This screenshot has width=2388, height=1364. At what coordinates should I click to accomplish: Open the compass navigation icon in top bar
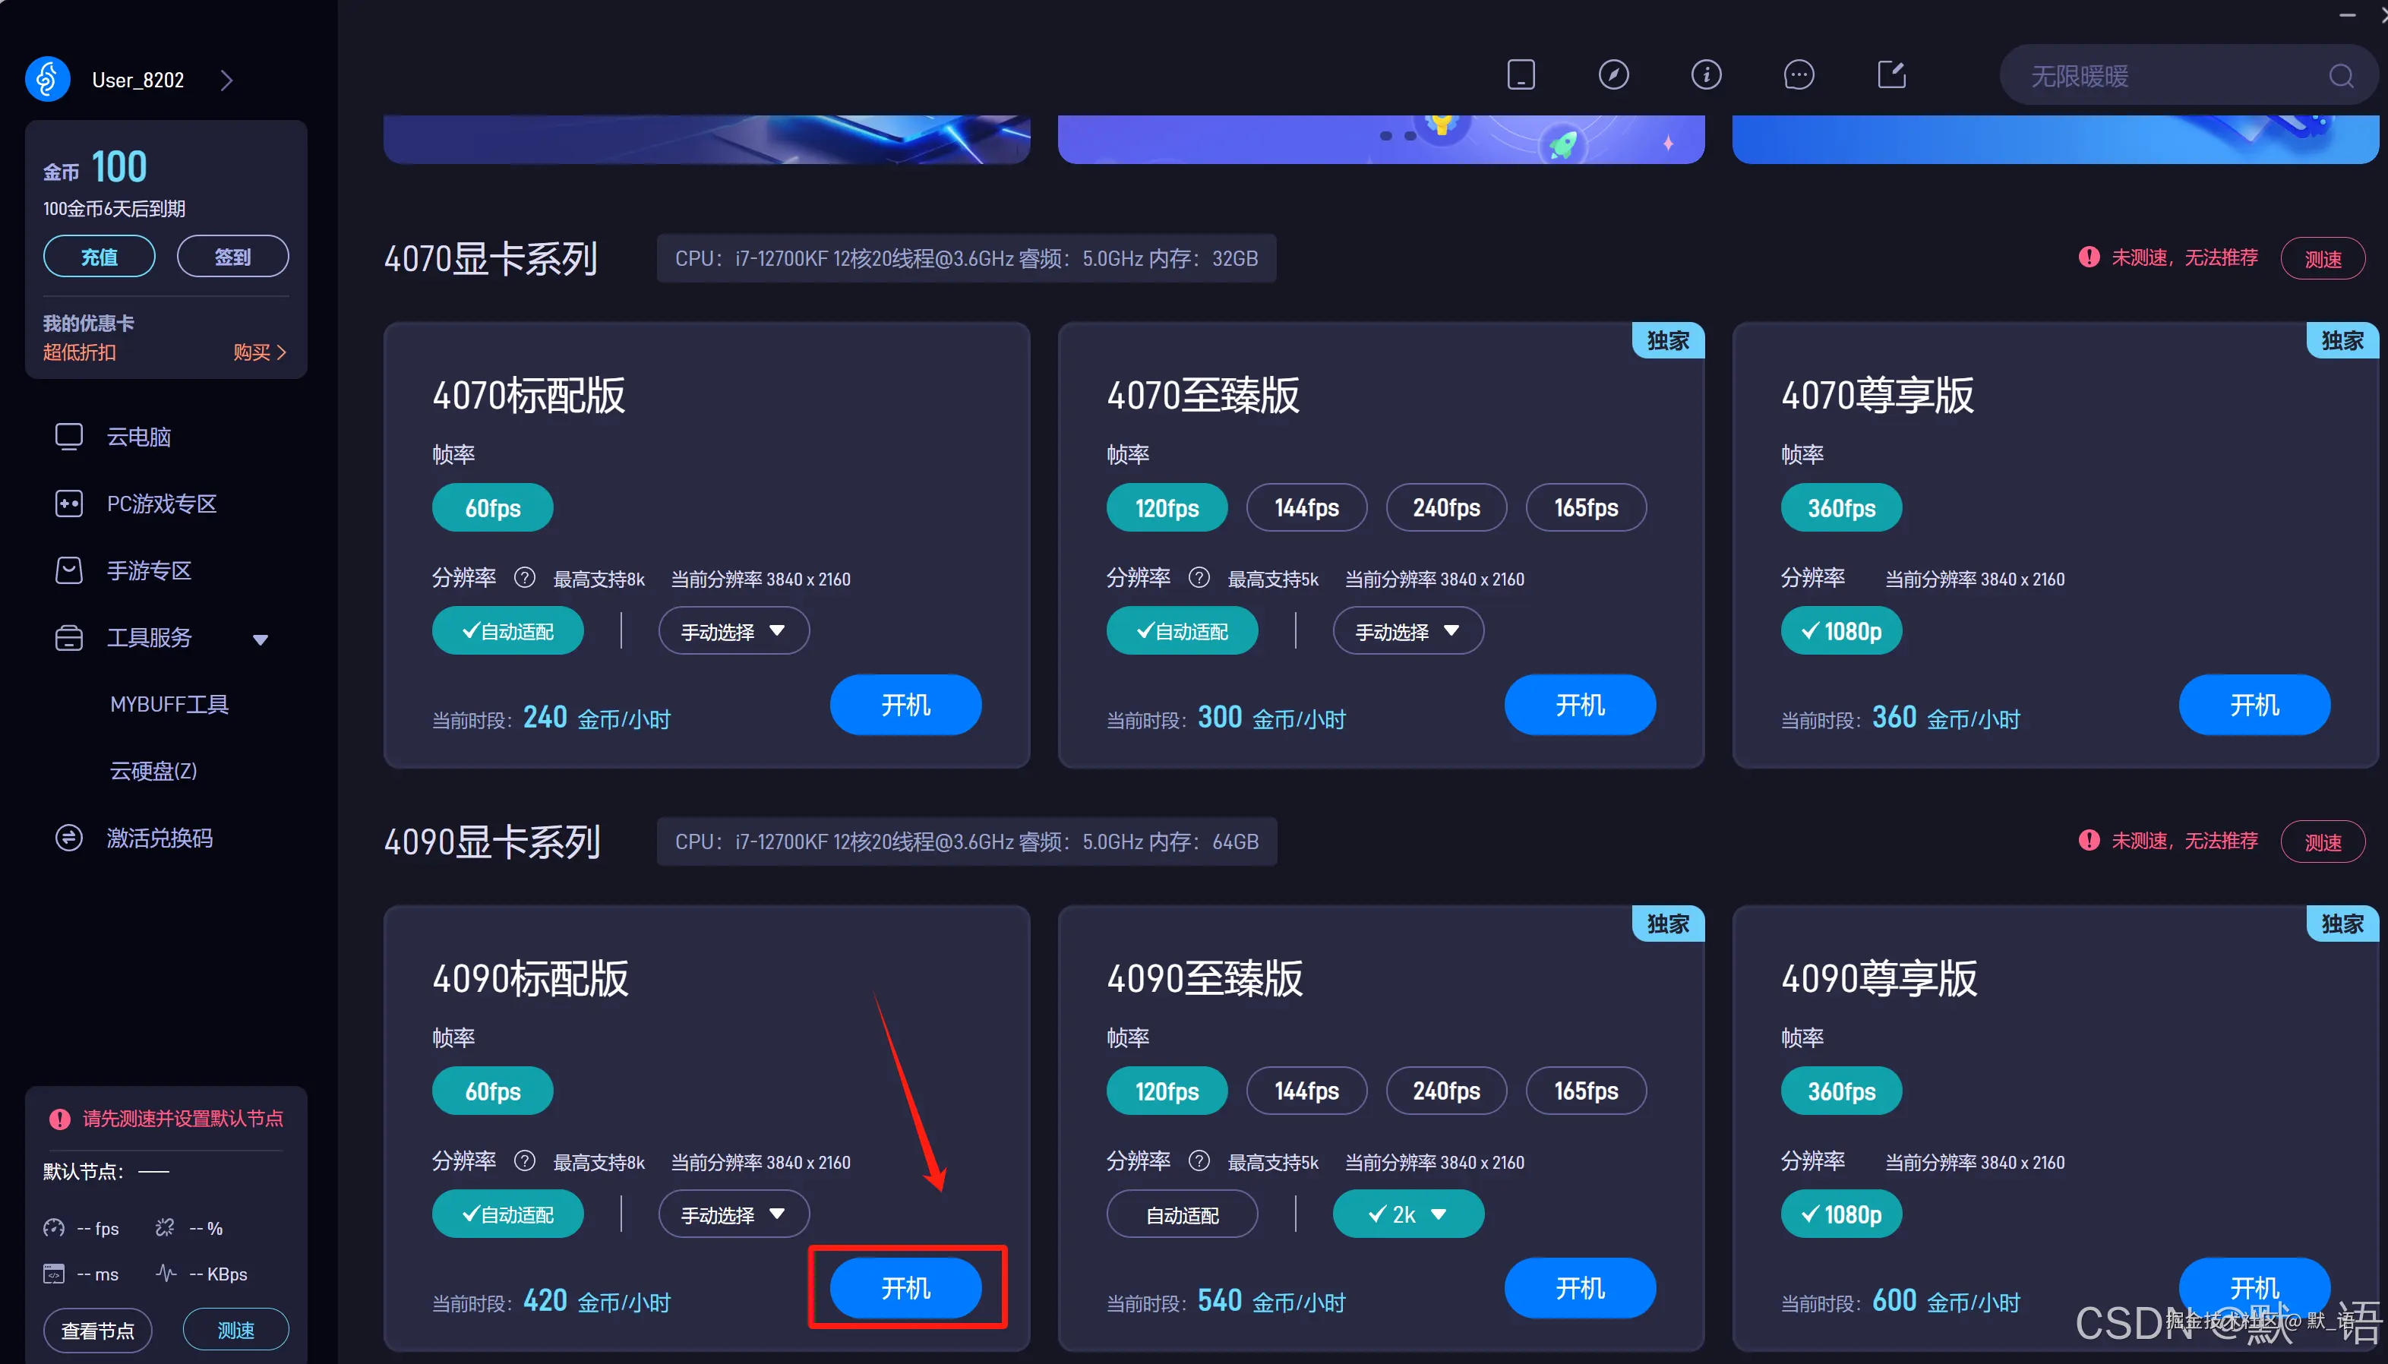pyautogui.click(x=1613, y=74)
